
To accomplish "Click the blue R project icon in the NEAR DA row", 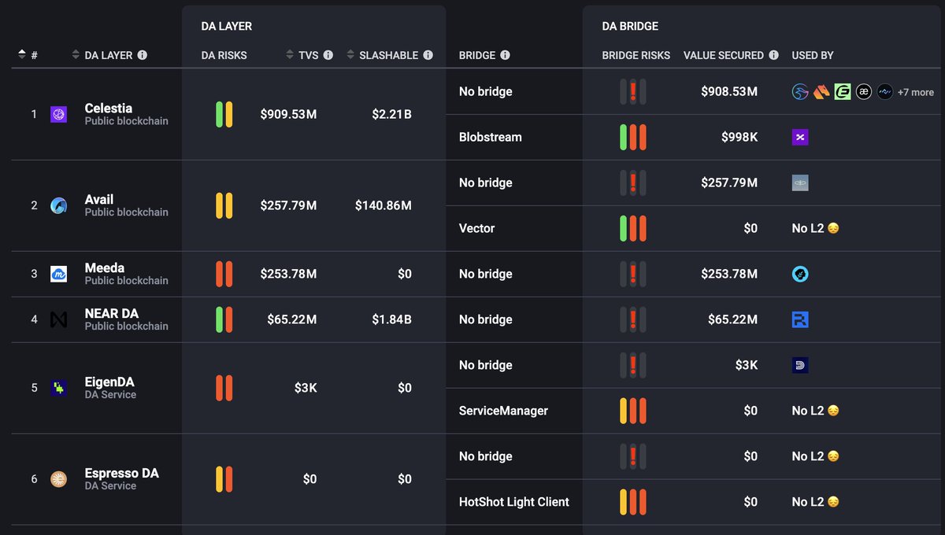I will [x=800, y=319].
